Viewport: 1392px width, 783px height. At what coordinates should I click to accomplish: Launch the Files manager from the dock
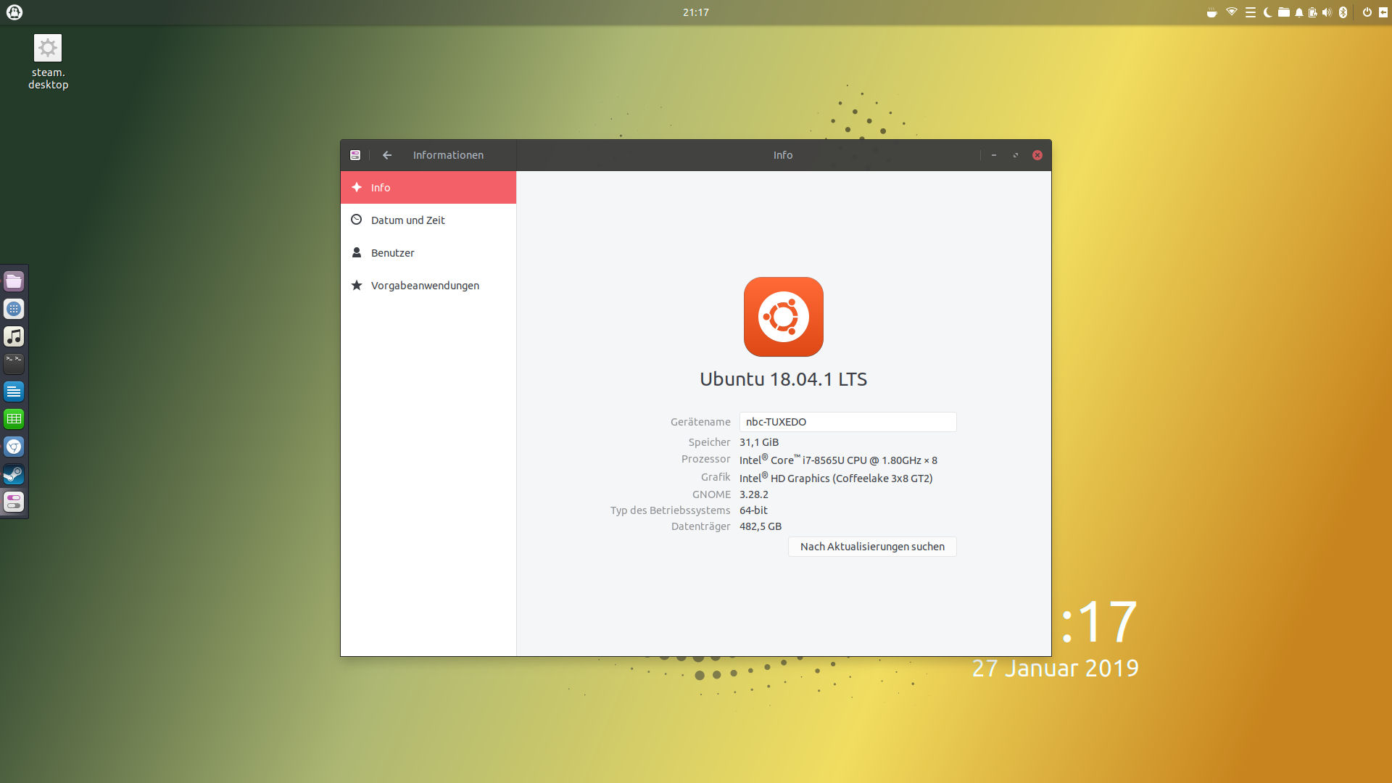[14, 281]
